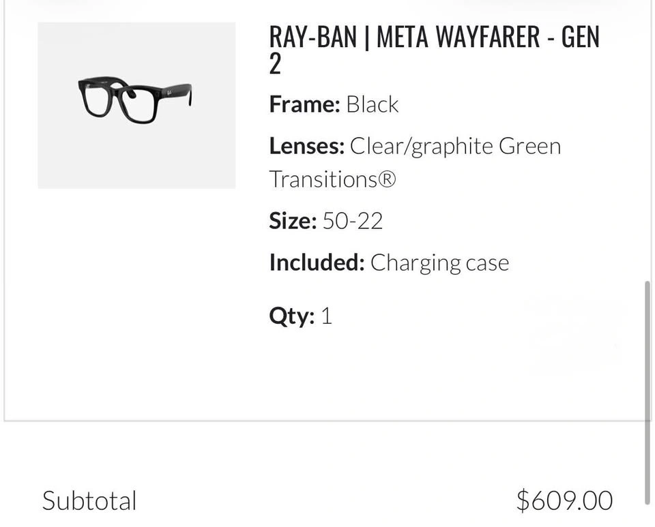The width and height of the screenshot is (655, 527).
Task: Select the $609.00 subtotal amount
Action: pyautogui.click(x=564, y=500)
